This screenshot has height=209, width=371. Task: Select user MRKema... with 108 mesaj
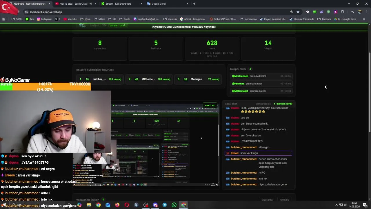tap(149, 79)
